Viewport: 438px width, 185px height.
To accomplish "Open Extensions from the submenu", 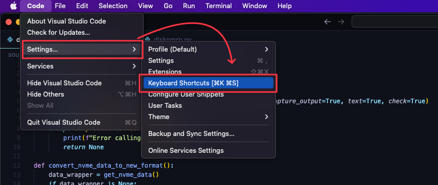I will coord(209,72).
